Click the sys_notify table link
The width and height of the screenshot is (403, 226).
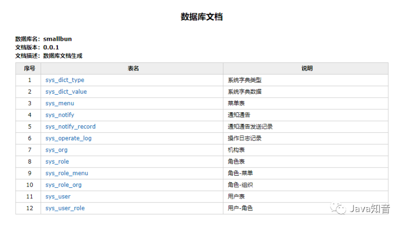click(x=59, y=115)
